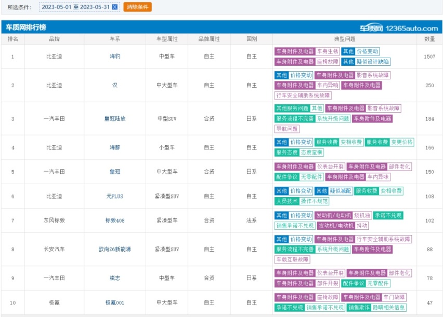Click the count 166 for 海豚
This screenshot has height=317, width=443.
(429, 147)
